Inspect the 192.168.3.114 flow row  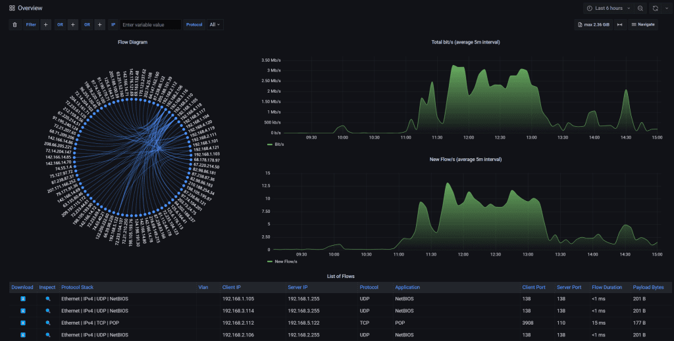[x=47, y=310]
